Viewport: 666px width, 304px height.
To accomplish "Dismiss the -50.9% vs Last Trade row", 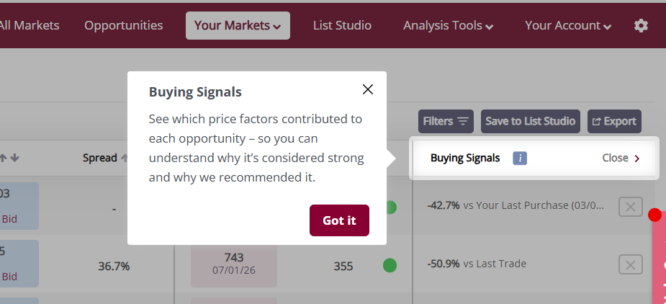I will pyautogui.click(x=631, y=264).
